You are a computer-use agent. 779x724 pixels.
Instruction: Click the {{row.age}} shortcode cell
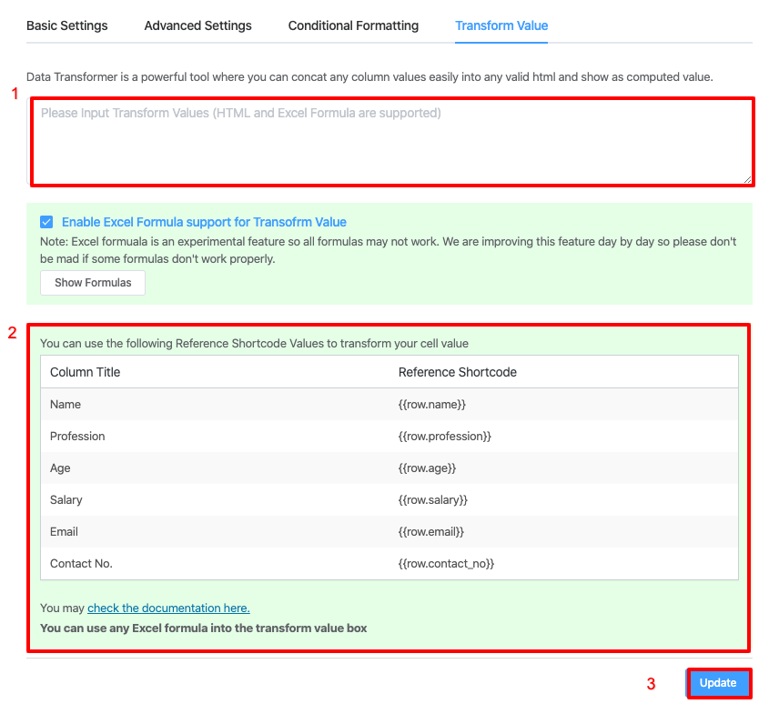pyautogui.click(x=427, y=468)
